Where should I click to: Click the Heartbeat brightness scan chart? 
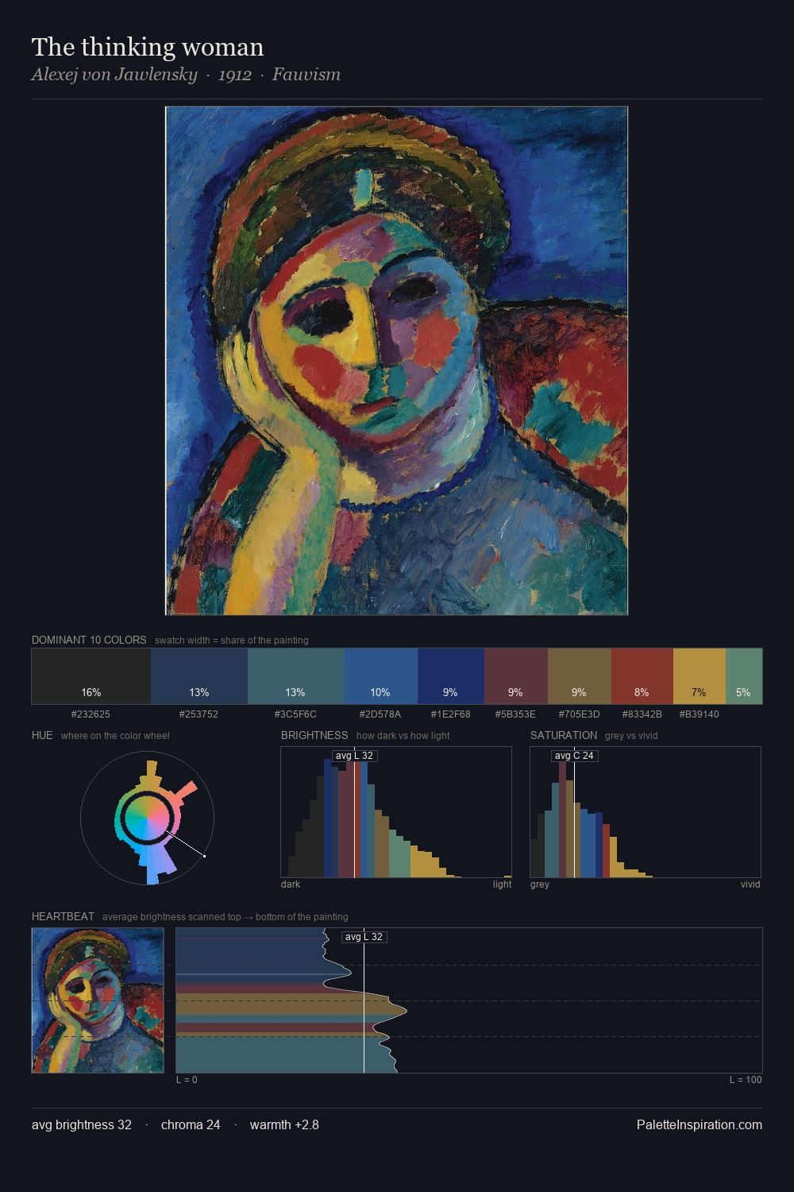tap(469, 1000)
